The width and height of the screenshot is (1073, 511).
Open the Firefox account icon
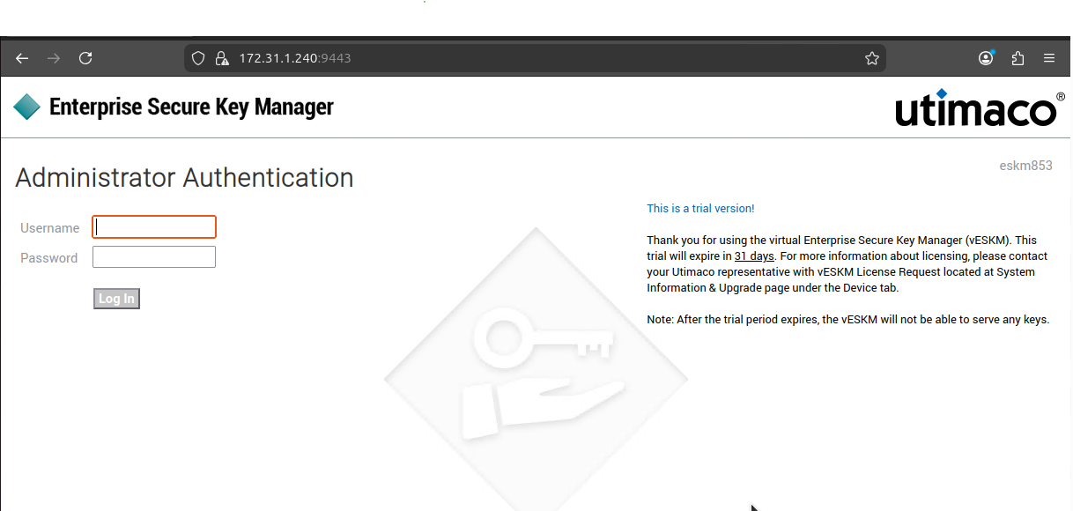[987, 58]
